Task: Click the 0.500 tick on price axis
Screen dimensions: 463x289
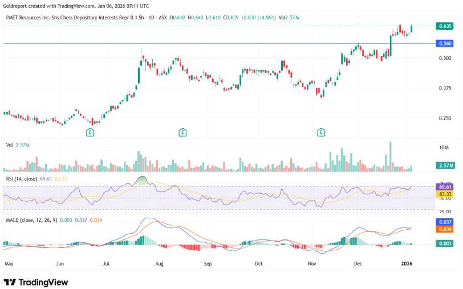Action: pyautogui.click(x=445, y=58)
